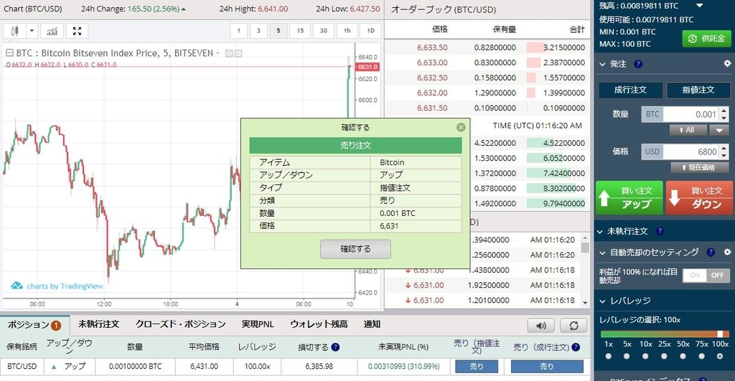Open the chart type dropdown arrow
The height and width of the screenshot is (381, 735).
click(x=32, y=31)
